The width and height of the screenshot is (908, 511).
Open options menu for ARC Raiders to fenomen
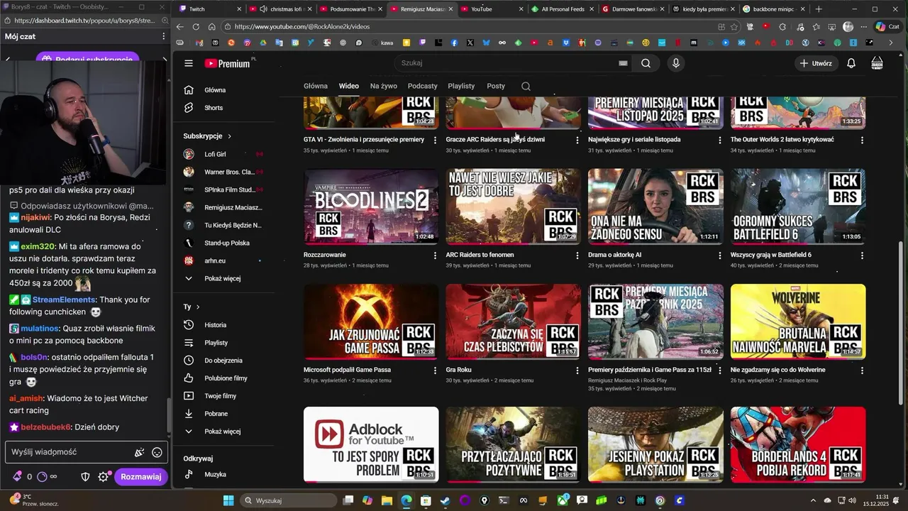click(577, 255)
